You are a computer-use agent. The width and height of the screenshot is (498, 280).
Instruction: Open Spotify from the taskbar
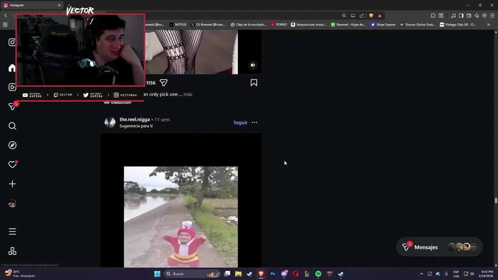pos(318,274)
